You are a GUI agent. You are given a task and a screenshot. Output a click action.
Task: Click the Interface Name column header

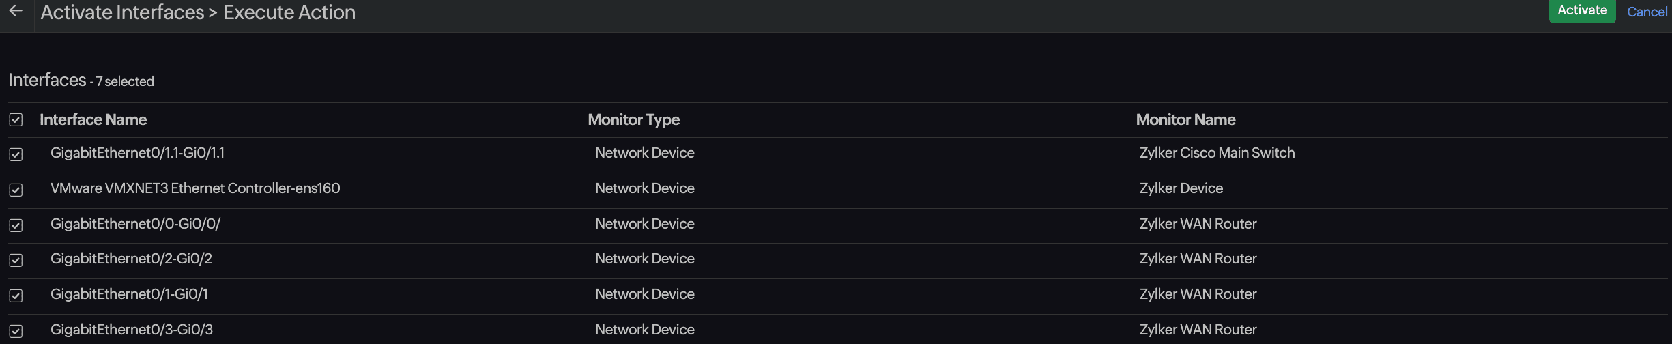(93, 120)
